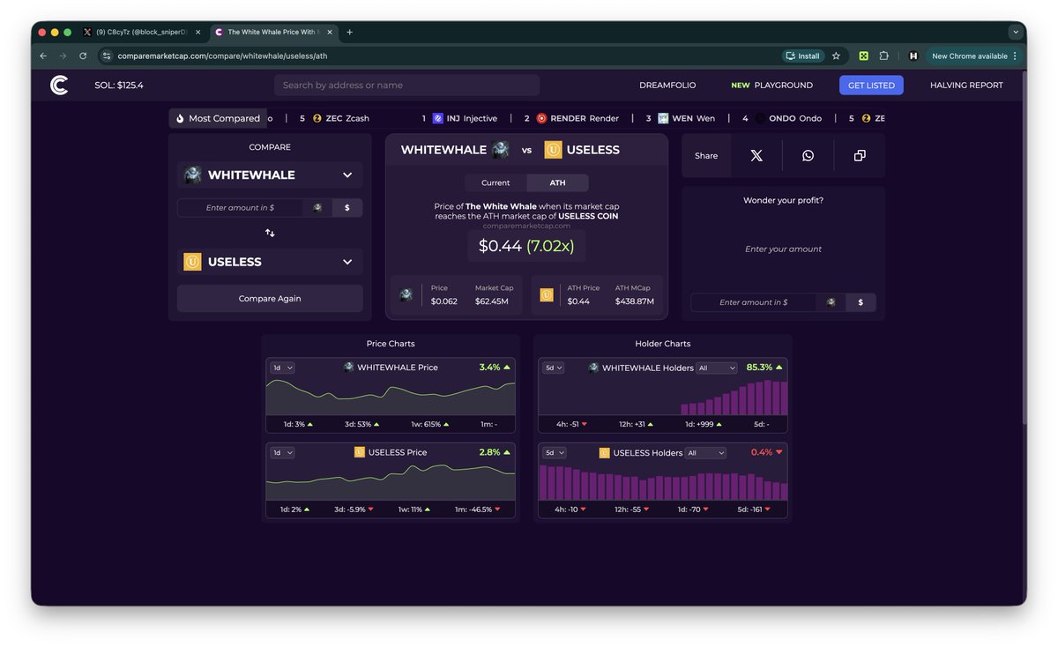Switch profit amount to WHITEWHALE token unit
The height and width of the screenshot is (647, 1058).
coord(831,302)
